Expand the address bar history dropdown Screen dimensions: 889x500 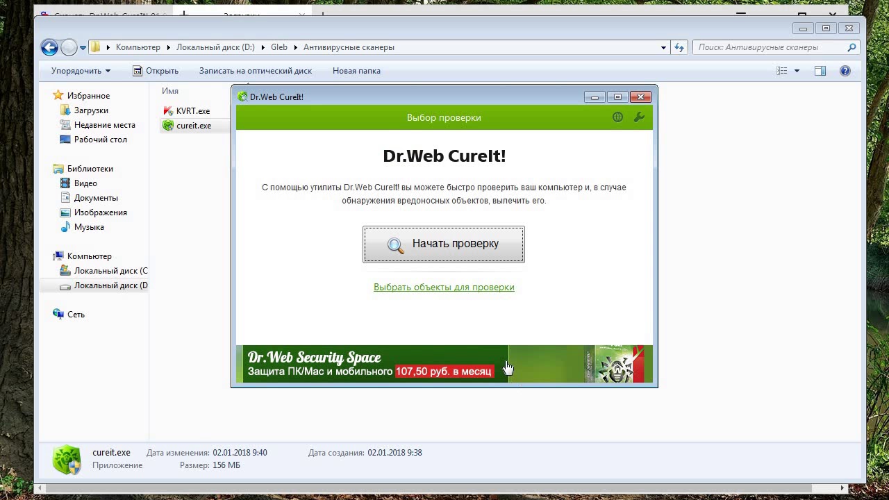click(663, 47)
